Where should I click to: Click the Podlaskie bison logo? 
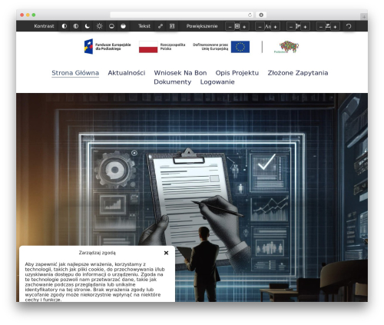pos(286,47)
